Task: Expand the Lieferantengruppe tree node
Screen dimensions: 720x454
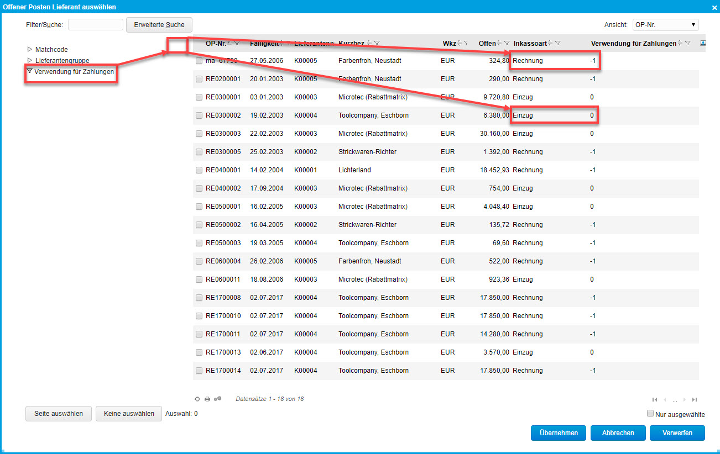Action: pos(30,60)
